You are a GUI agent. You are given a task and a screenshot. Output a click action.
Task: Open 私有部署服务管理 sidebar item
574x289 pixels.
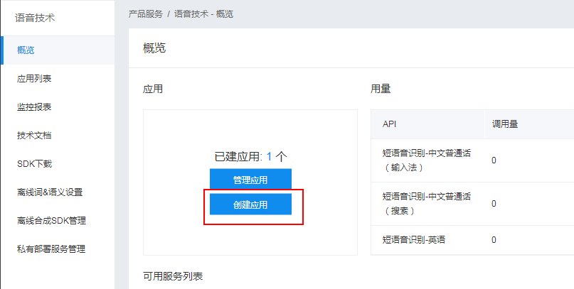(x=58, y=249)
